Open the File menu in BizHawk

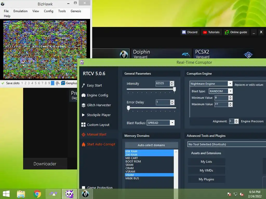pyautogui.click(x=6, y=11)
